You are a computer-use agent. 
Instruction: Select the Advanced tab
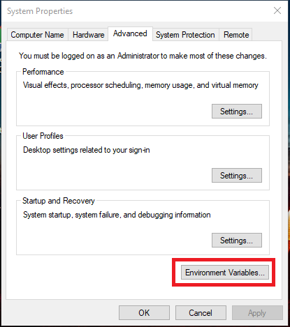(x=130, y=33)
